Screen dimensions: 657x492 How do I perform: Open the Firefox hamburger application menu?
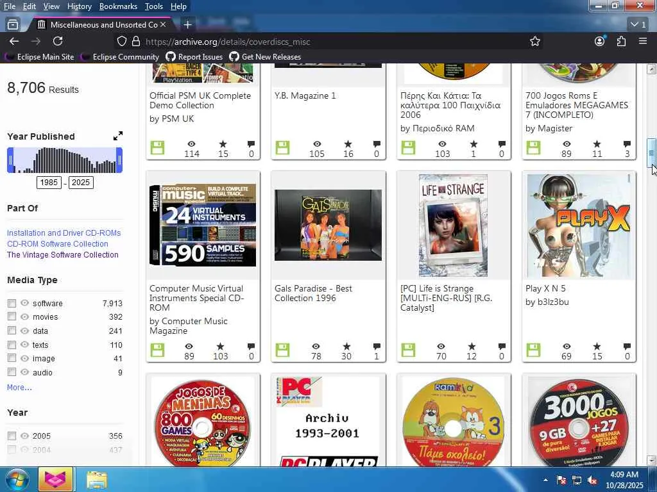click(643, 41)
